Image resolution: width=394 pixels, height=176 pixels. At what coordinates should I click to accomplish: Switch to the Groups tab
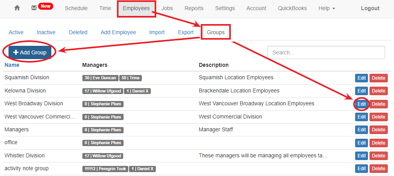[x=216, y=32]
